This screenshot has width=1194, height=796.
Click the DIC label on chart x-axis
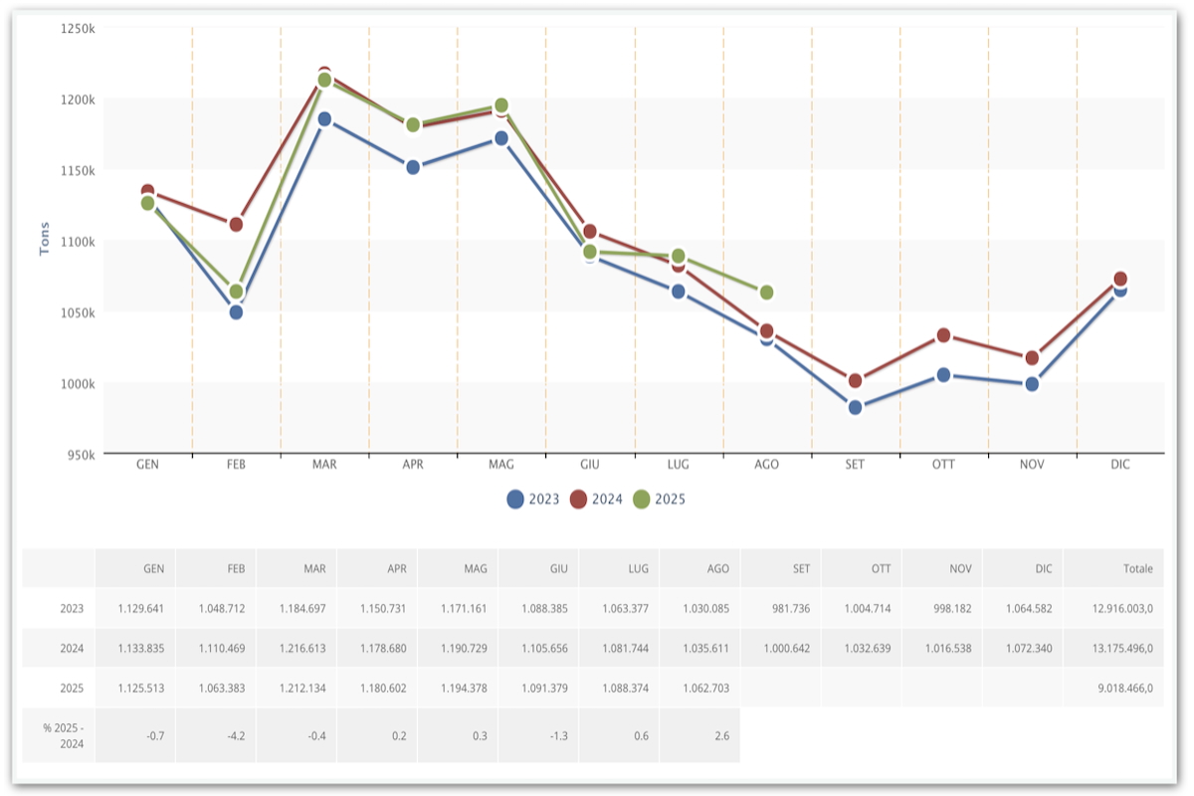point(1120,465)
